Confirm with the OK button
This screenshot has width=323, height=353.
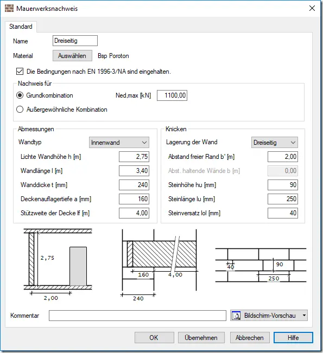[154, 338]
